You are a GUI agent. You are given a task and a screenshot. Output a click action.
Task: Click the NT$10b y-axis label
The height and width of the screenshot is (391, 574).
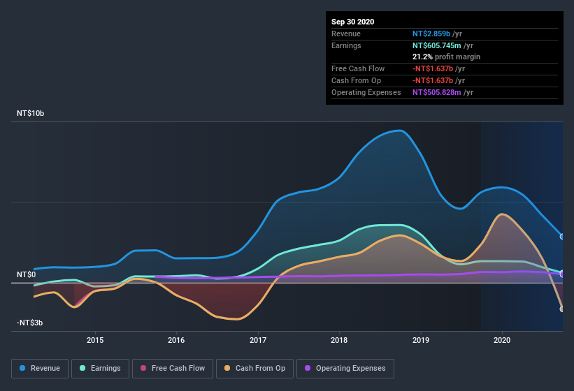pos(30,113)
